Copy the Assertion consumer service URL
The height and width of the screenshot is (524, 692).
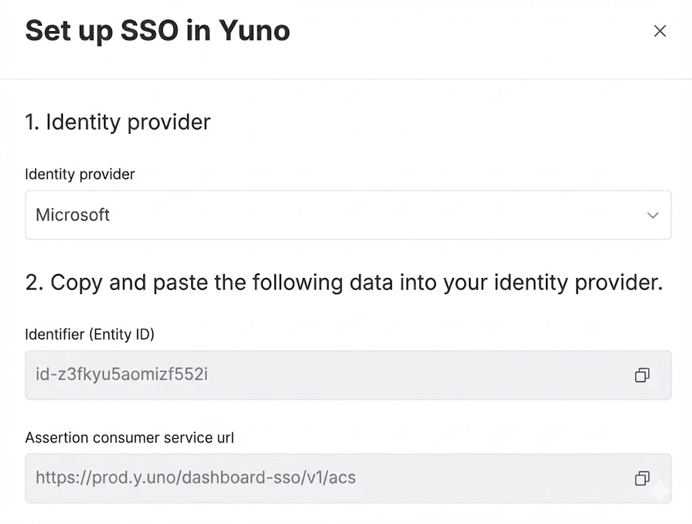(x=642, y=479)
